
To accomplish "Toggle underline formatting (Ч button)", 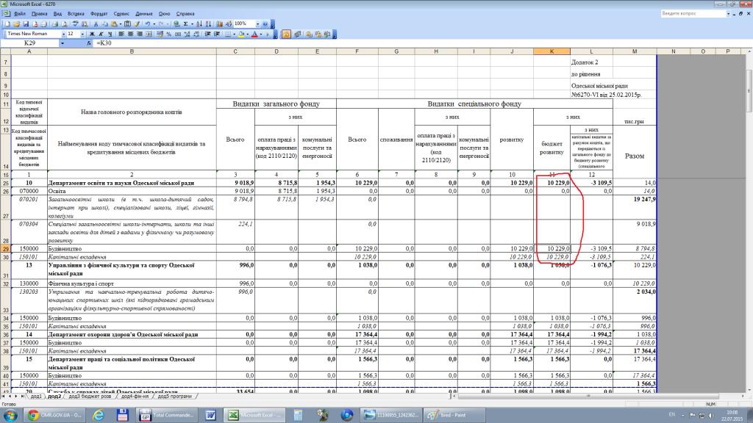I will [x=109, y=34].
